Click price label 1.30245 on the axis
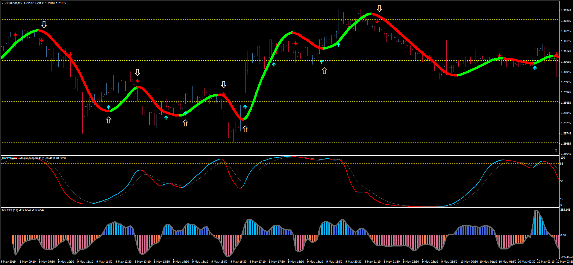 point(565,31)
